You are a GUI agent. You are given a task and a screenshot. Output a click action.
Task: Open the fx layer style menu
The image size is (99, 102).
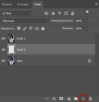pyautogui.click(x=54, y=99)
